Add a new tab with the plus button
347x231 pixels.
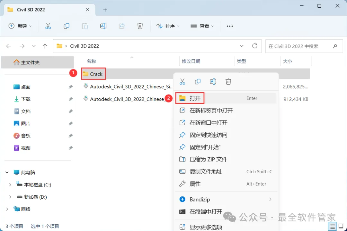click(105, 10)
